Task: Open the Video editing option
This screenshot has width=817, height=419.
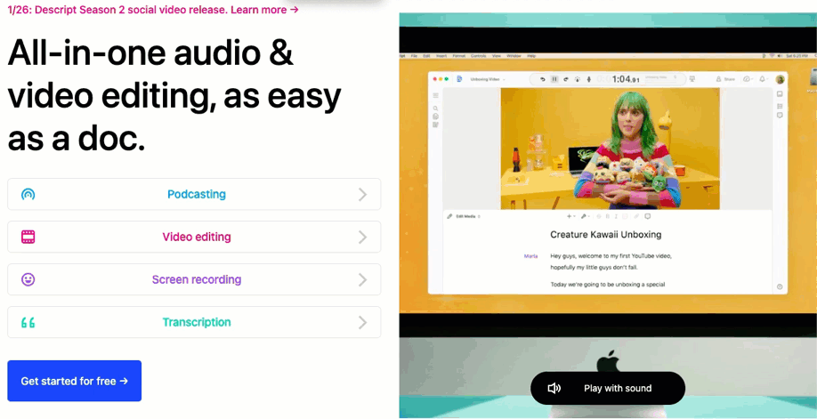Action: pos(194,238)
